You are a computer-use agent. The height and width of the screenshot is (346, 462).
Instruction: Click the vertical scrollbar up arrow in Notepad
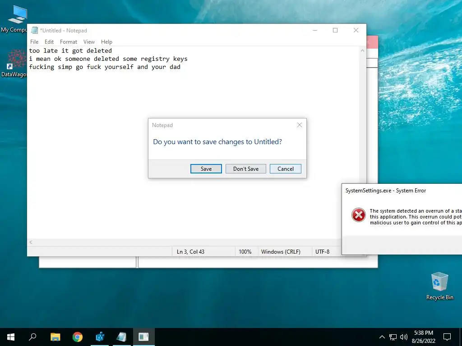pos(362,50)
